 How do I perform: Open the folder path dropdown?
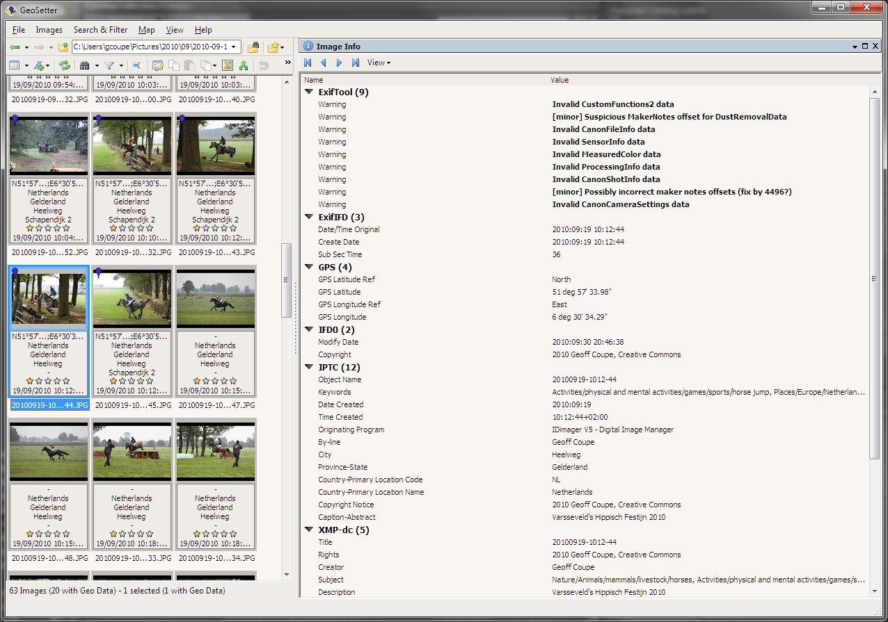coord(234,47)
